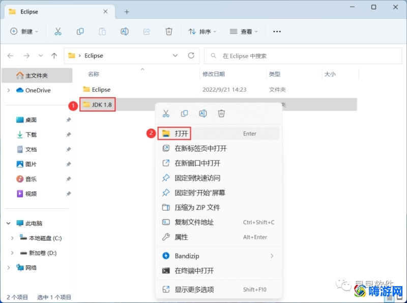Screen dimensions: 407x303
Task: Choose 显示更多选项
Action: pyautogui.click(x=218, y=289)
